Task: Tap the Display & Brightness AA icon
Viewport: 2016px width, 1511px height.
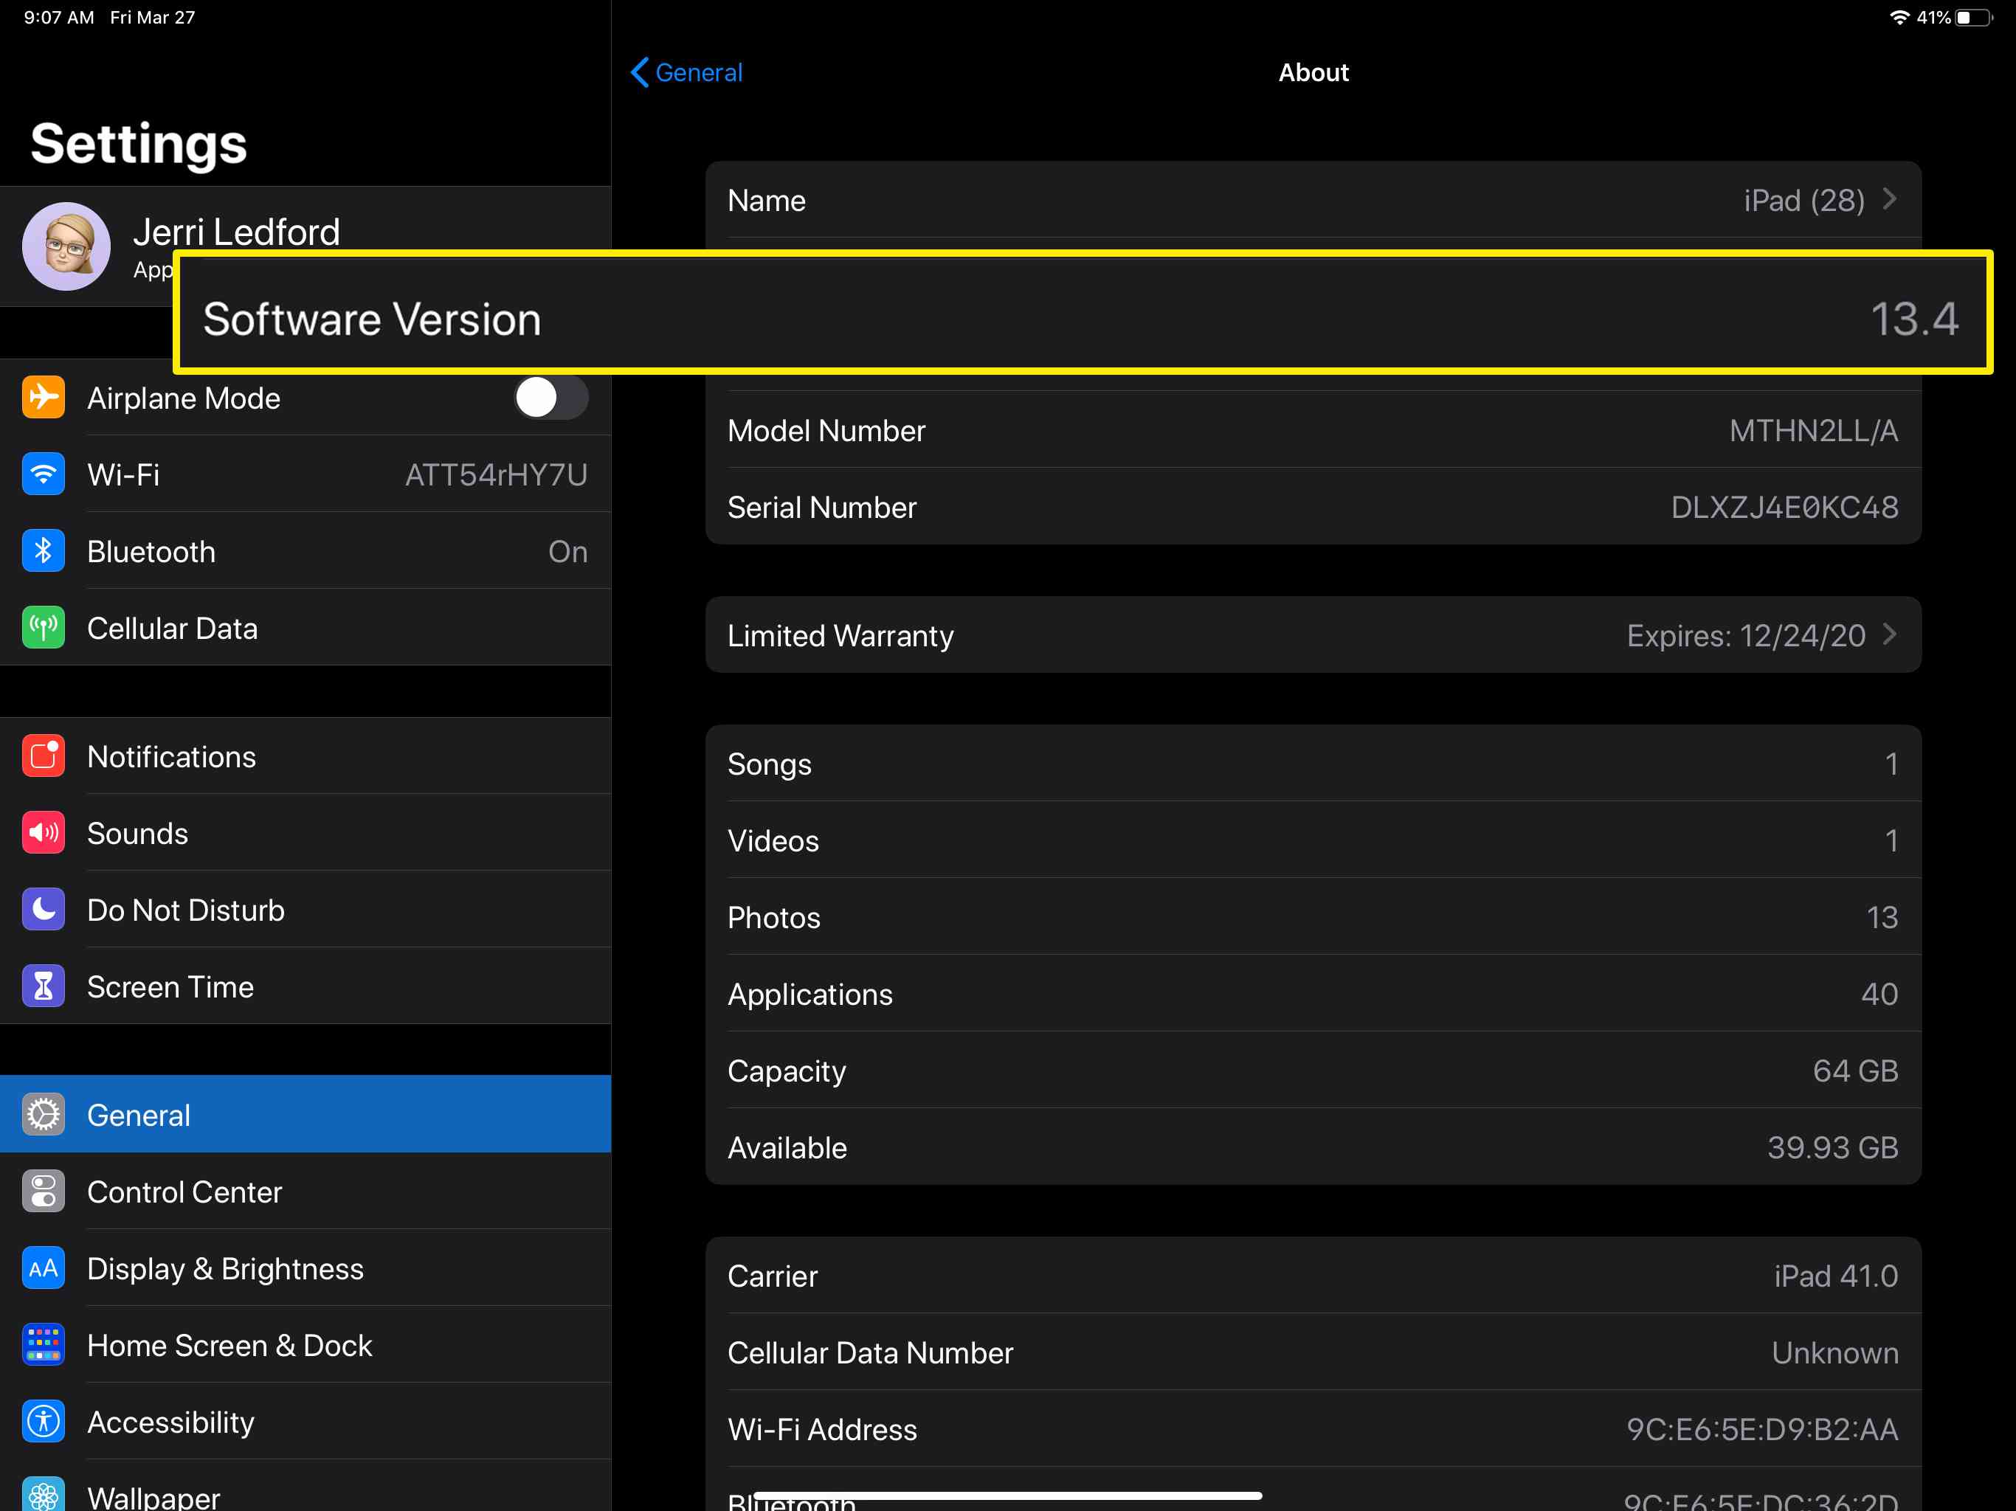Action: pyautogui.click(x=43, y=1268)
